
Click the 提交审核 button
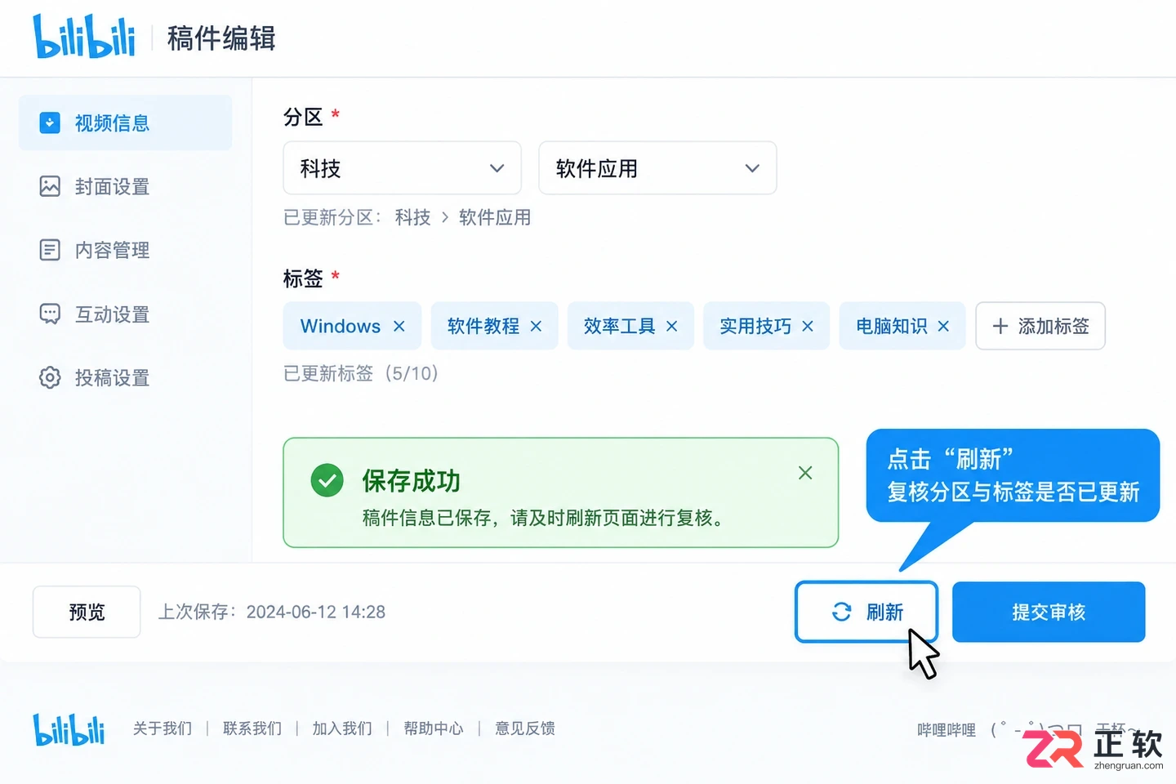click(1049, 612)
